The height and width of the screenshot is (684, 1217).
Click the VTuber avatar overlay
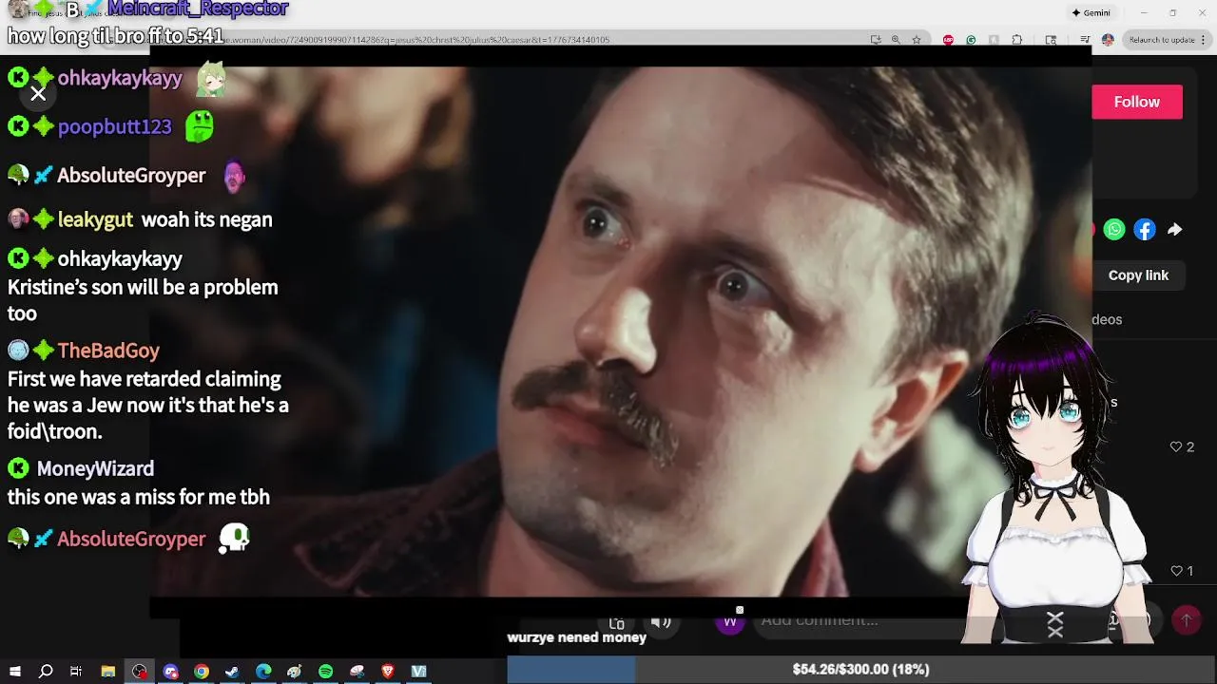1055,480
